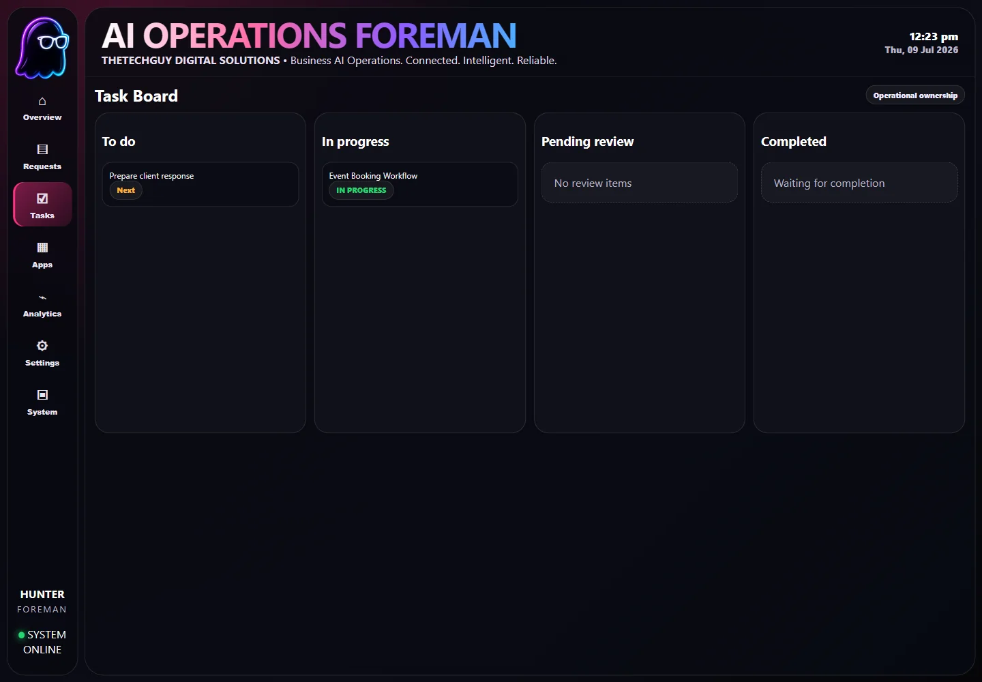The height and width of the screenshot is (682, 982).
Task: Open the System panel icon
Action: tap(42, 395)
